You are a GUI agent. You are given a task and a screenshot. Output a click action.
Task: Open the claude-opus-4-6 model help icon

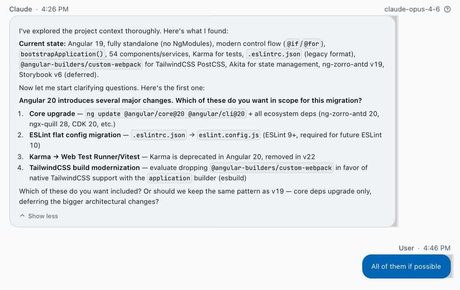448,9
